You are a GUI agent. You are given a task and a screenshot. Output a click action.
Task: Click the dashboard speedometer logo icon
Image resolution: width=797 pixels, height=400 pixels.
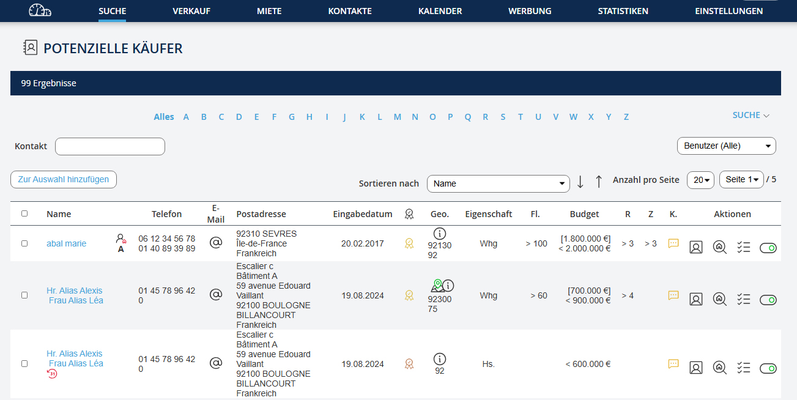(40, 10)
